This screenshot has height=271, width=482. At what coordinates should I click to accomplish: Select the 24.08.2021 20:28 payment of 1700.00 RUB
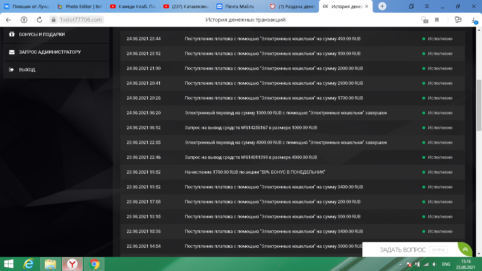click(x=293, y=98)
